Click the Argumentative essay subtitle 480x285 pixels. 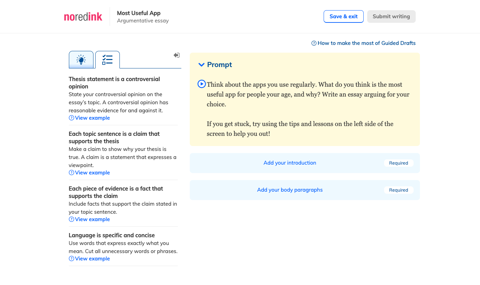[143, 21]
